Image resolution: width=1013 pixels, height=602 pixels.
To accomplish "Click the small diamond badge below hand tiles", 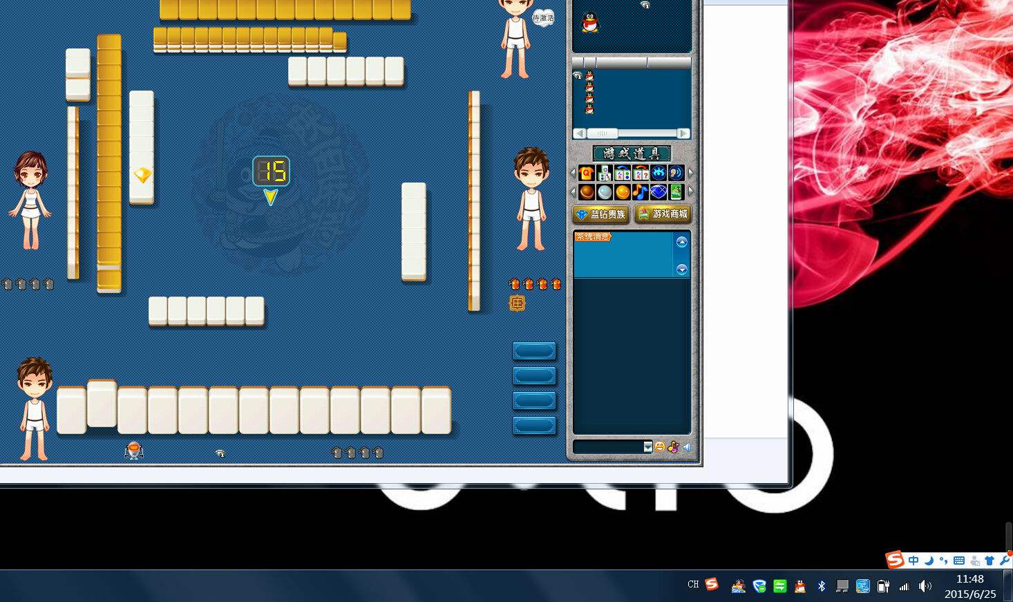I will 220,453.
